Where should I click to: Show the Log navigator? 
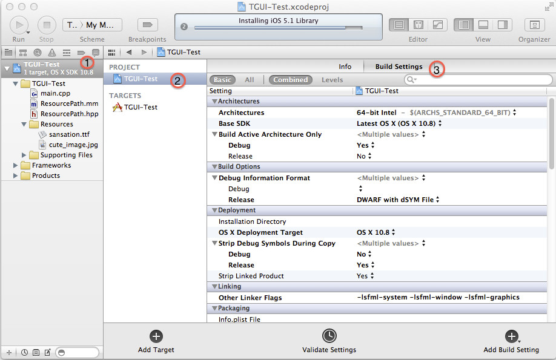coord(95,53)
